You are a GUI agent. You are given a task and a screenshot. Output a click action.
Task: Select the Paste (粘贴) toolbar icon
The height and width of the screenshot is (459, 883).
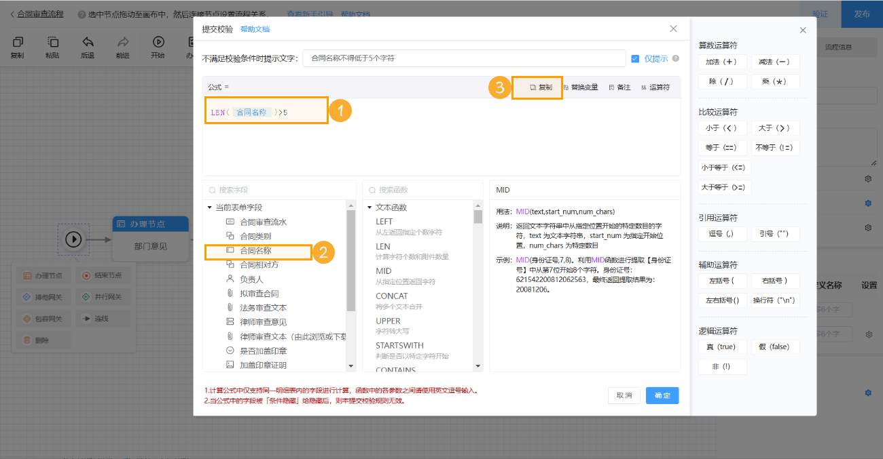pyautogui.click(x=53, y=47)
